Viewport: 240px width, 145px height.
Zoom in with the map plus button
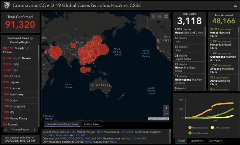(x=166, y=108)
